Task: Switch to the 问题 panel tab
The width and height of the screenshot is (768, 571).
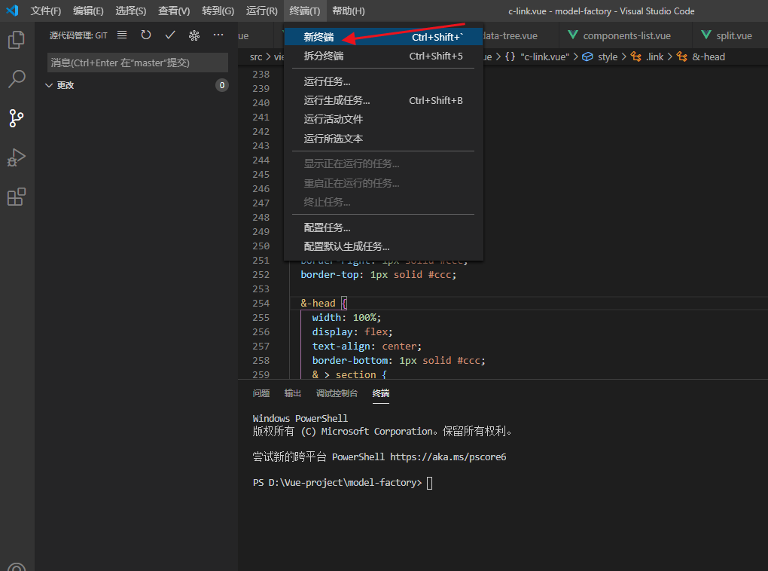Action: tap(261, 393)
